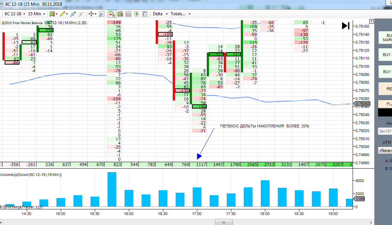Click the zoom frame magnifier icon

(x=101, y=14)
